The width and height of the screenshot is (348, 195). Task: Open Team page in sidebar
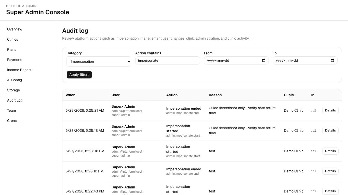pos(11,110)
